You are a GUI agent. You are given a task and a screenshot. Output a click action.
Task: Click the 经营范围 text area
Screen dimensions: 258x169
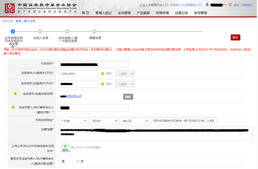click(155, 134)
